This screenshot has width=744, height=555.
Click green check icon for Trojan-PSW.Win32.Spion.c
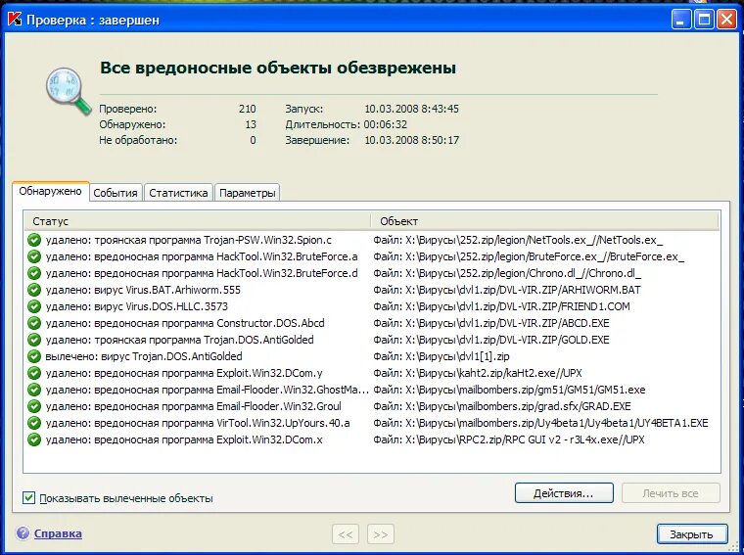coord(34,240)
